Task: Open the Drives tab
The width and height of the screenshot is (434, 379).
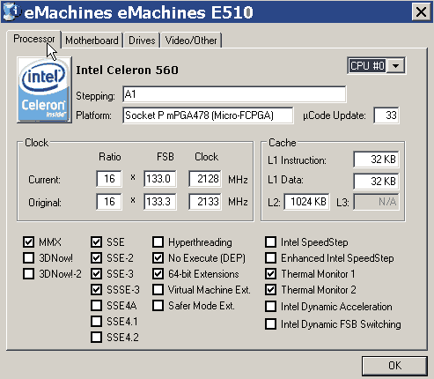Action: pos(142,41)
